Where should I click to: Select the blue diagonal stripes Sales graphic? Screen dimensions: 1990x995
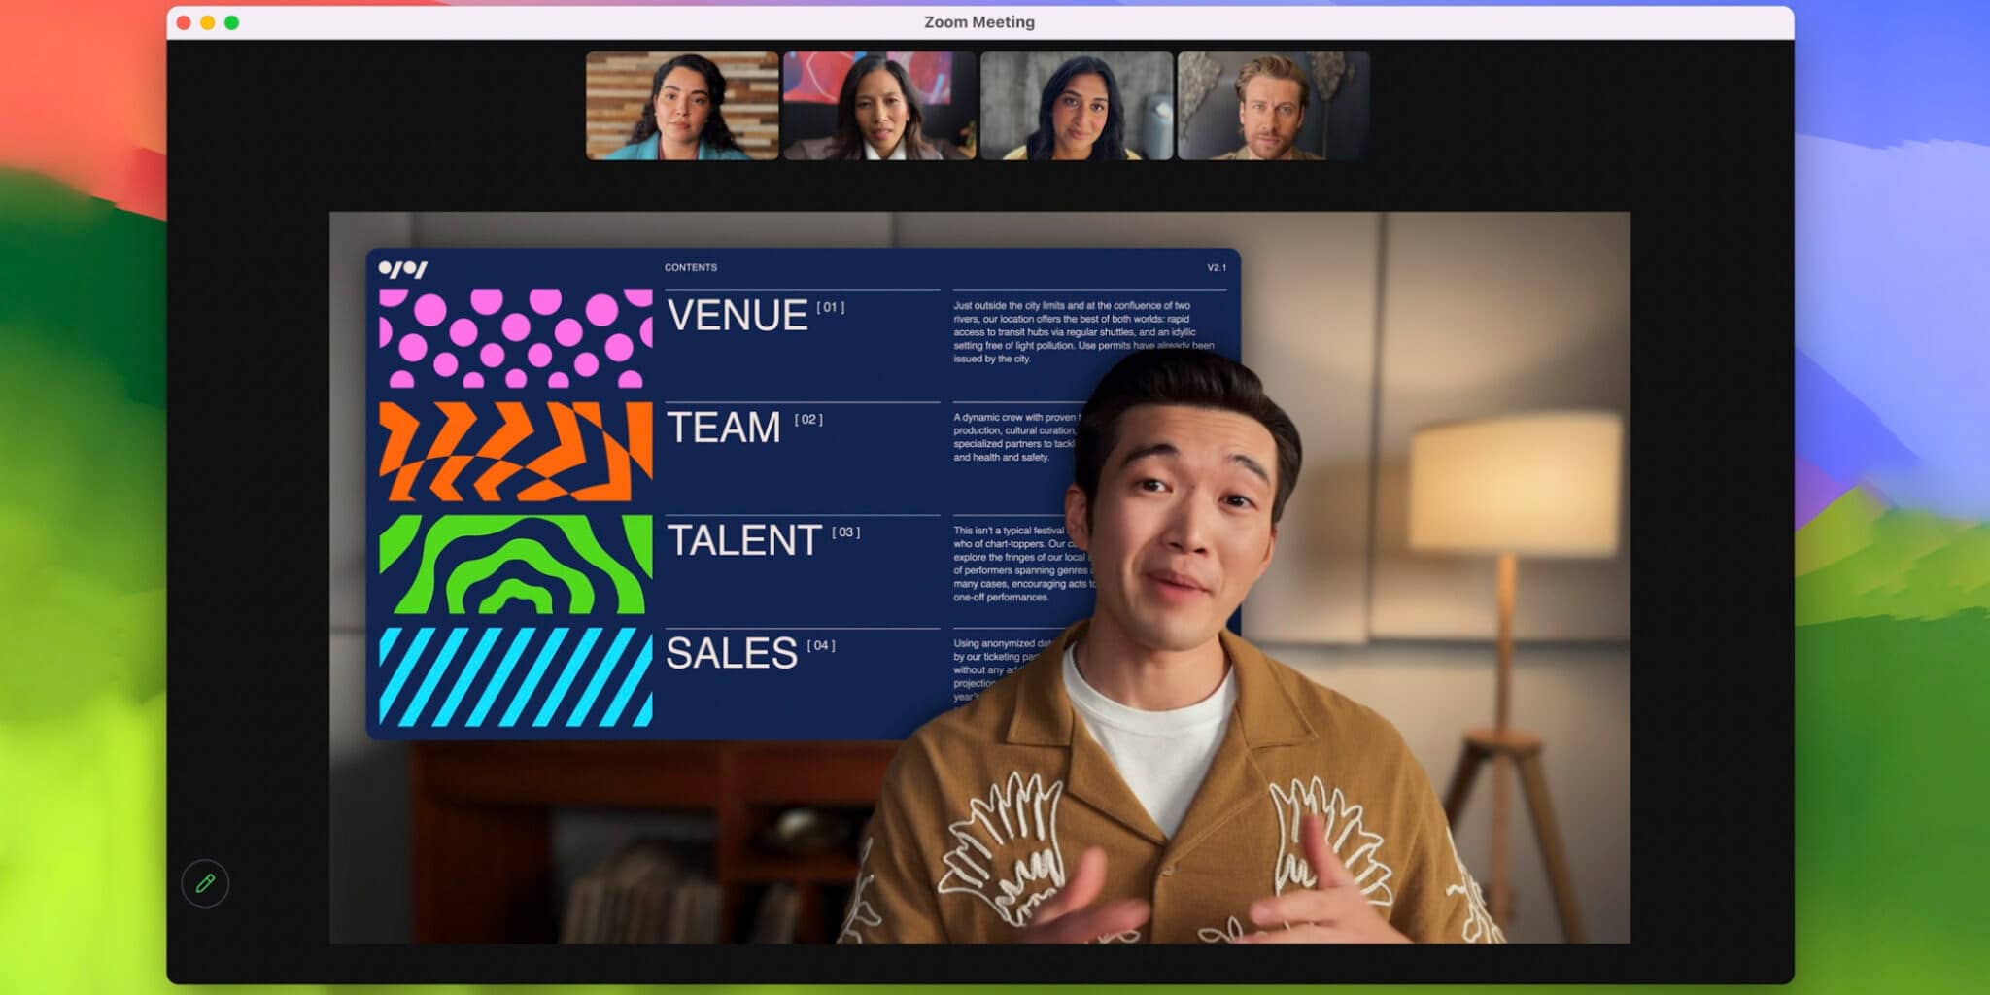pyautogui.click(x=515, y=677)
